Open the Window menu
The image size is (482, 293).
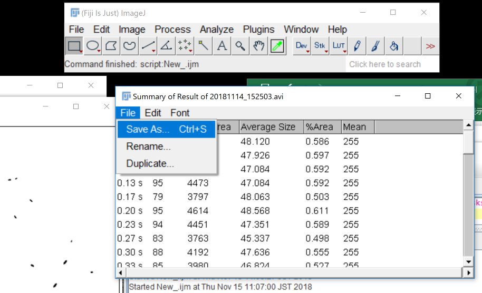tap(301, 30)
